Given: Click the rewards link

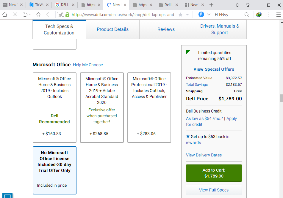Looking at the screenshot, I should click(193, 142).
